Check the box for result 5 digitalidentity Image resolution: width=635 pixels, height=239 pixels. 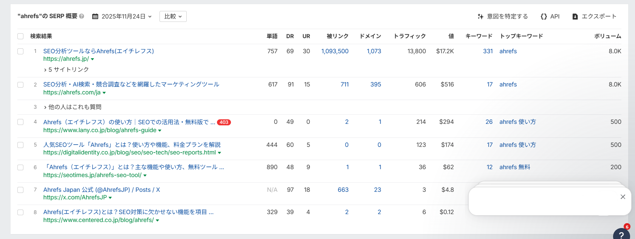[x=20, y=145]
